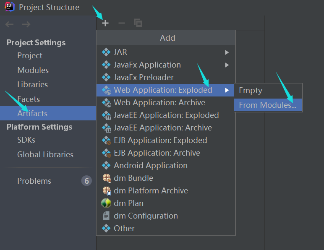Open Project in Project Settings
The height and width of the screenshot is (250, 324).
click(48, 55)
